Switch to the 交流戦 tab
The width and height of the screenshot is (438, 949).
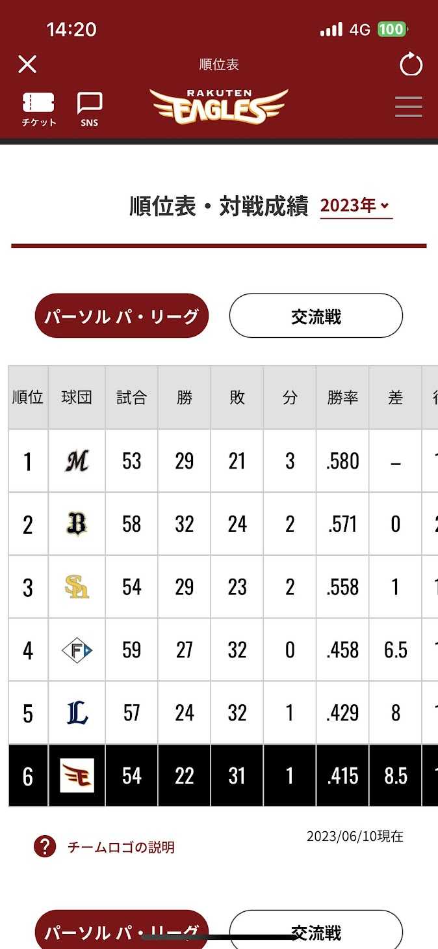pyautogui.click(x=316, y=316)
